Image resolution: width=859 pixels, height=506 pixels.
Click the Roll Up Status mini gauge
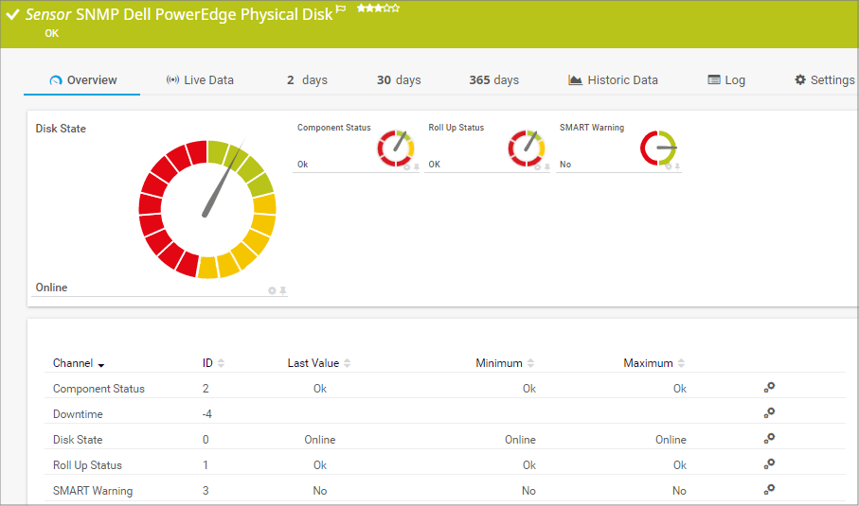coord(527,148)
